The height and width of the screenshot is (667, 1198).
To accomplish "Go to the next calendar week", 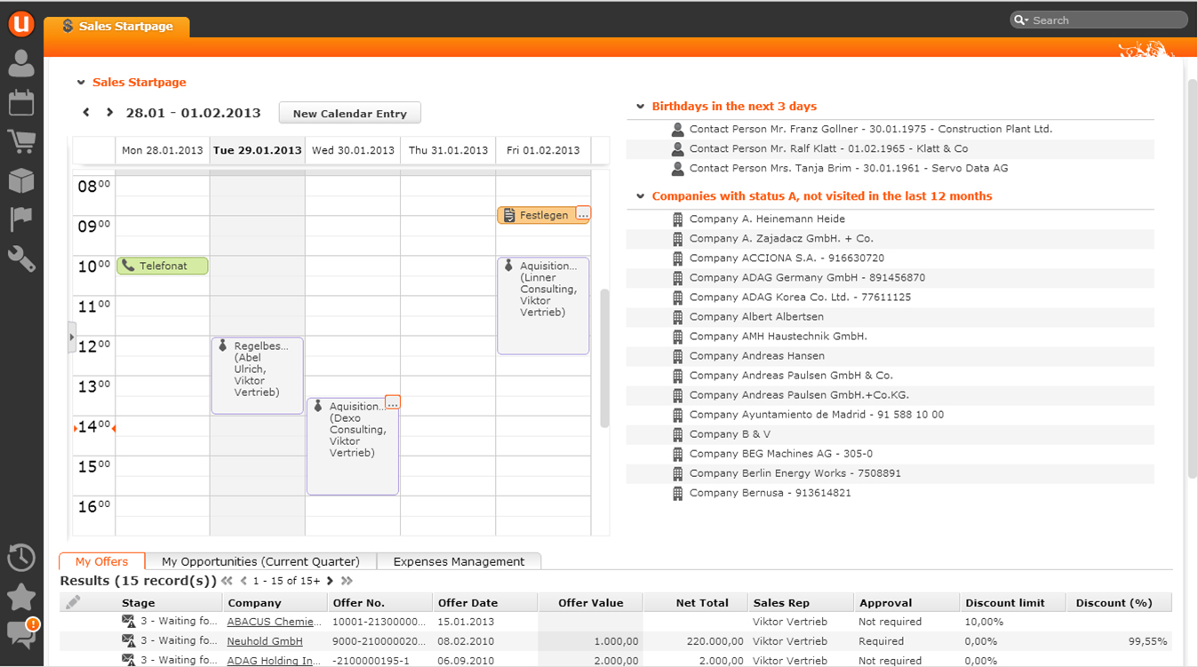I will tap(109, 113).
